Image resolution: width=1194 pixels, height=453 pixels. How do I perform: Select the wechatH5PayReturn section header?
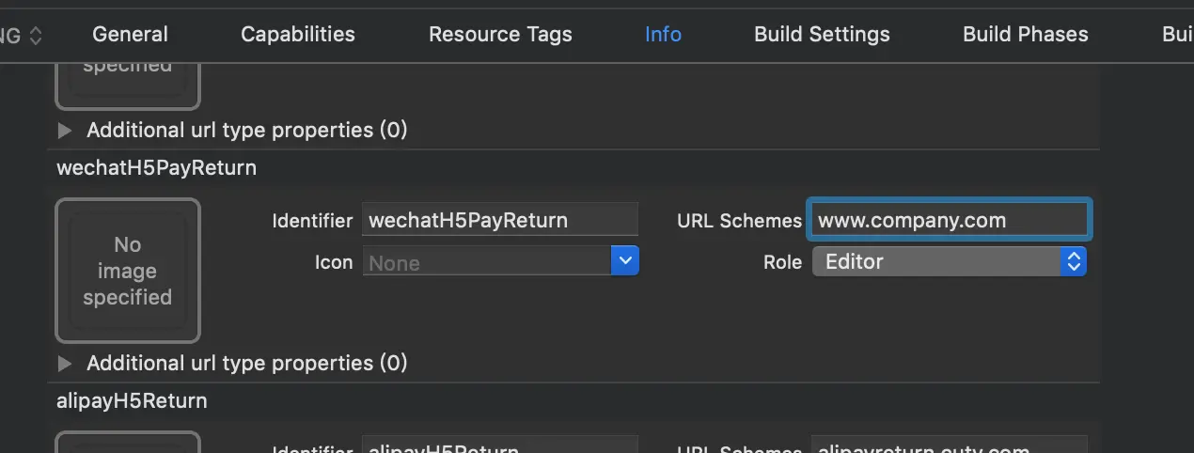coord(156,168)
